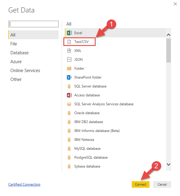Open the Certified Connectors link

(x=24, y=184)
